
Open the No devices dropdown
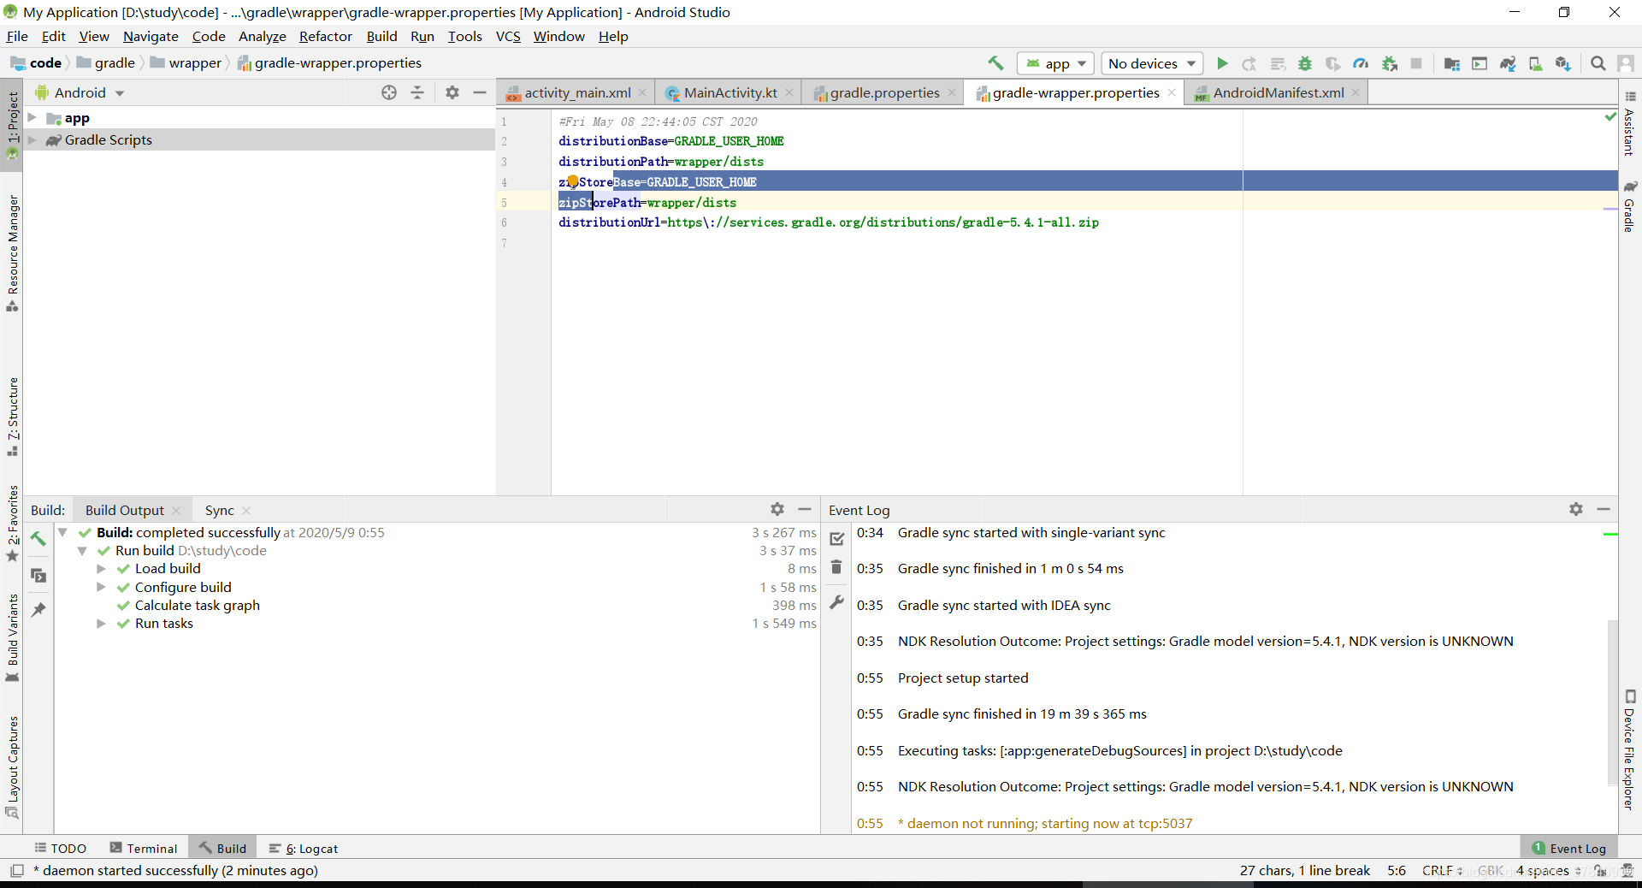(x=1152, y=63)
